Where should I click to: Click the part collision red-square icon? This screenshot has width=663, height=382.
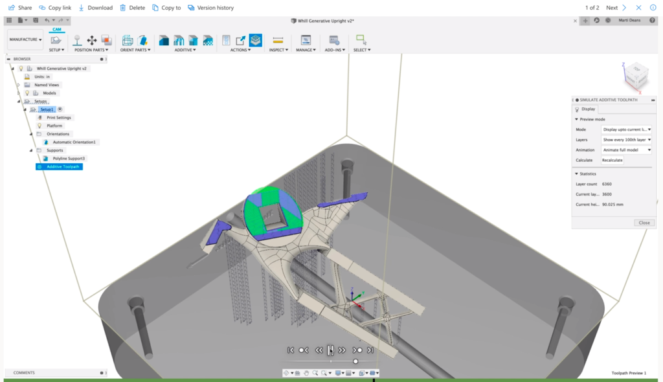(x=107, y=40)
